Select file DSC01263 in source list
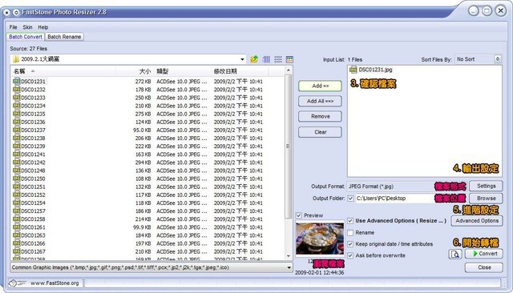This screenshot has width=513, height=293. click(x=33, y=235)
